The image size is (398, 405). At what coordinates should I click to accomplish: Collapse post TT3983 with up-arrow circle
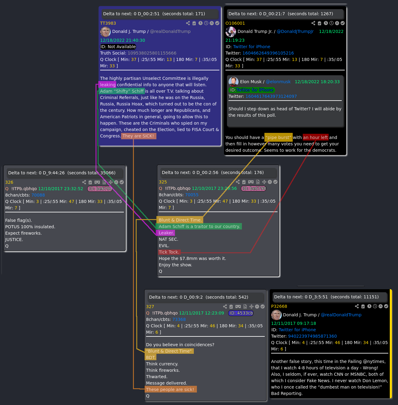click(212, 23)
